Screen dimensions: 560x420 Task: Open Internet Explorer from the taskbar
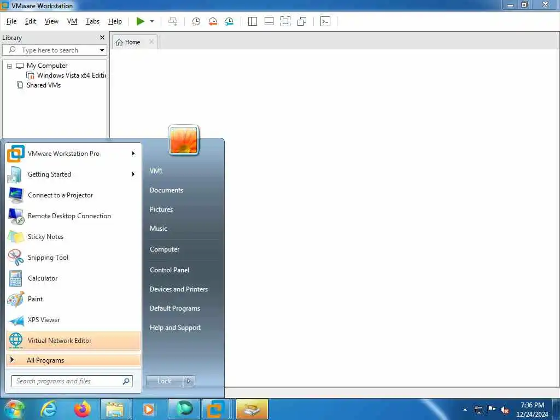49,409
